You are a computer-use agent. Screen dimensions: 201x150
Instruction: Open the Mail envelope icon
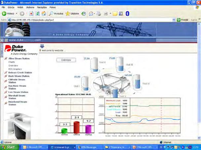click(91, 13)
